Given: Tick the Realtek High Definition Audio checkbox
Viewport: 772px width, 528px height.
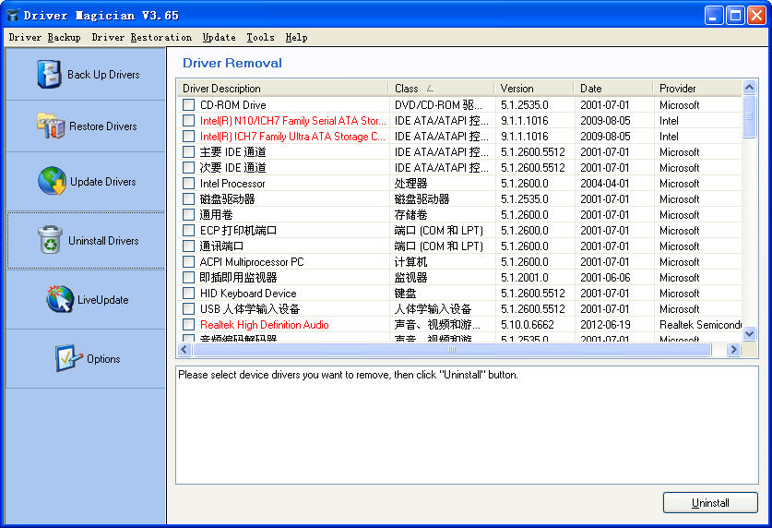Looking at the screenshot, I should point(188,325).
